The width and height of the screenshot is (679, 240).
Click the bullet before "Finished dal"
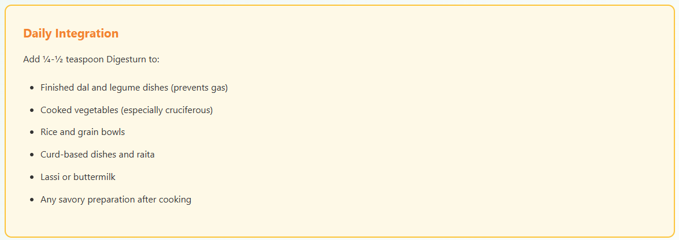click(x=31, y=88)
